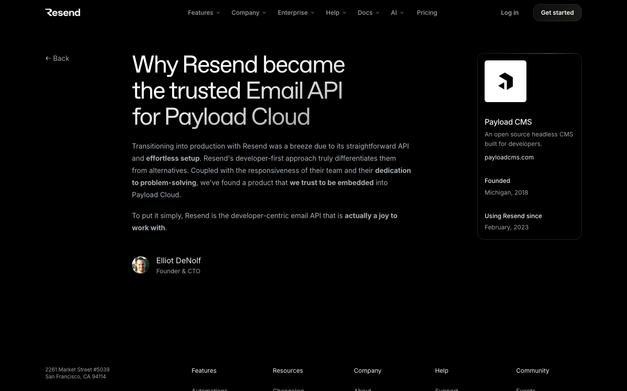Image resolution: width=627 pixels, height=391 pixels.
Task: Click the footer Help heading
Action: [442, 371]
